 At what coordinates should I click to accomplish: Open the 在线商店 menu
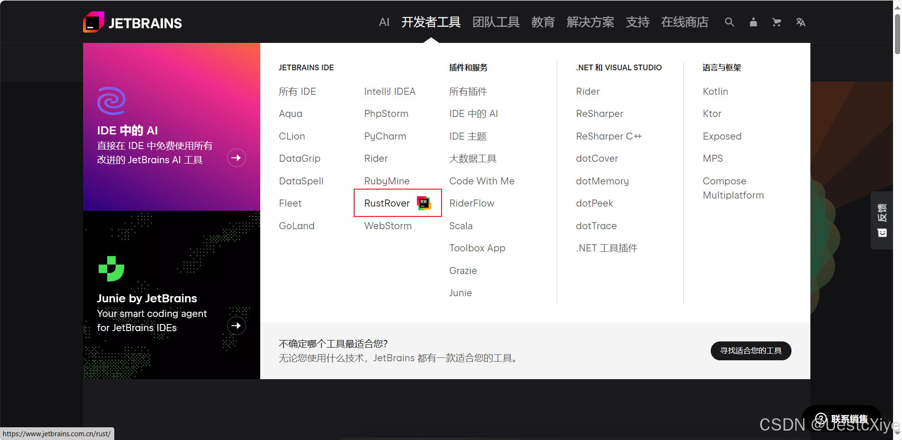[685, 22]
